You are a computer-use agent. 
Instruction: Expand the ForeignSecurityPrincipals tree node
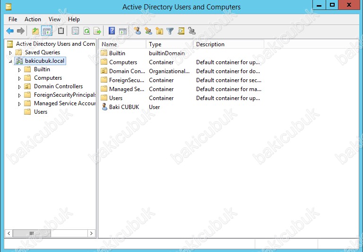click(19, 95)
